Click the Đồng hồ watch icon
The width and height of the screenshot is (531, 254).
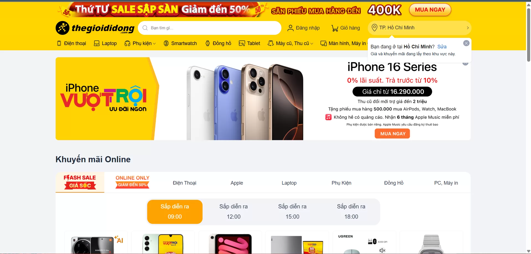click(208, 43)
